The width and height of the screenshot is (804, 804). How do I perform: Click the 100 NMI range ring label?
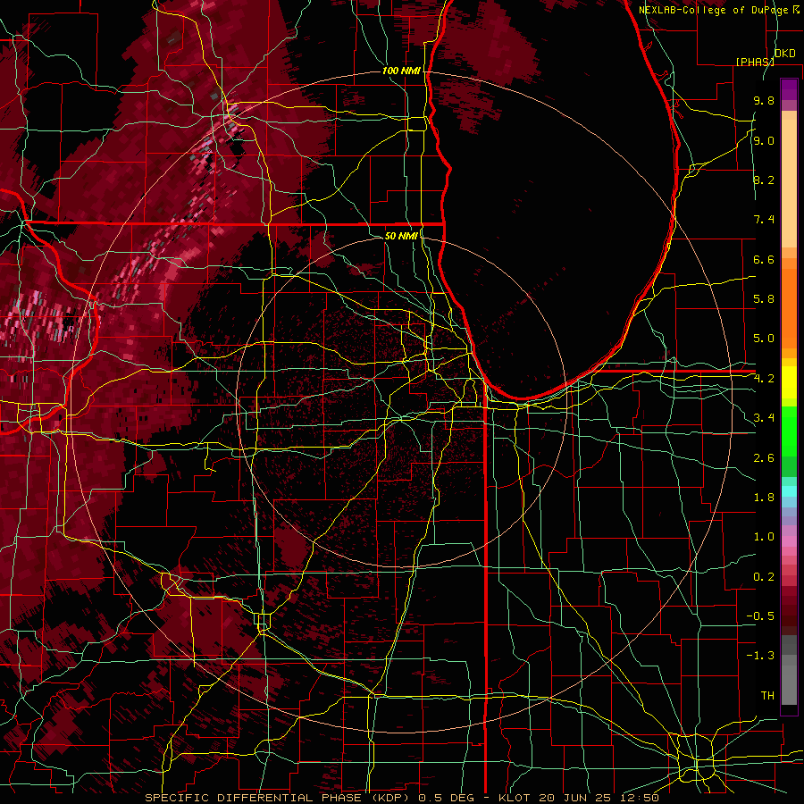(401, 71)
